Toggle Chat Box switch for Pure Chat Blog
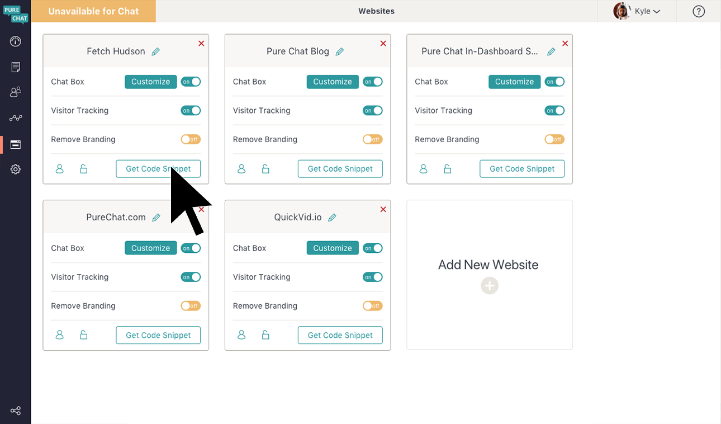This screenshot has width=721, height=424. click(373, 82)
